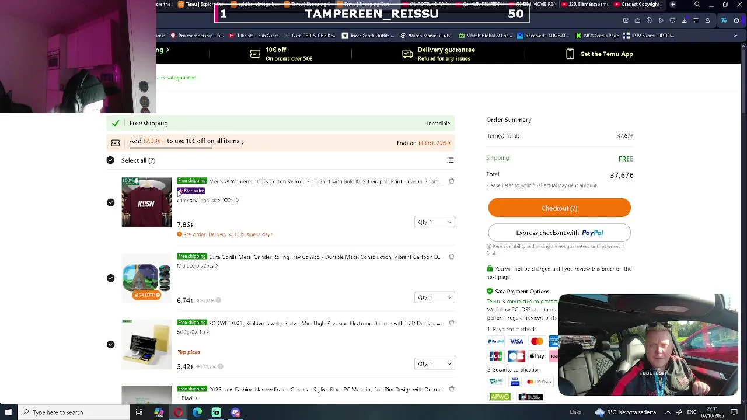Click the JCB payment logo
The image size is (747, 420).
496,356
